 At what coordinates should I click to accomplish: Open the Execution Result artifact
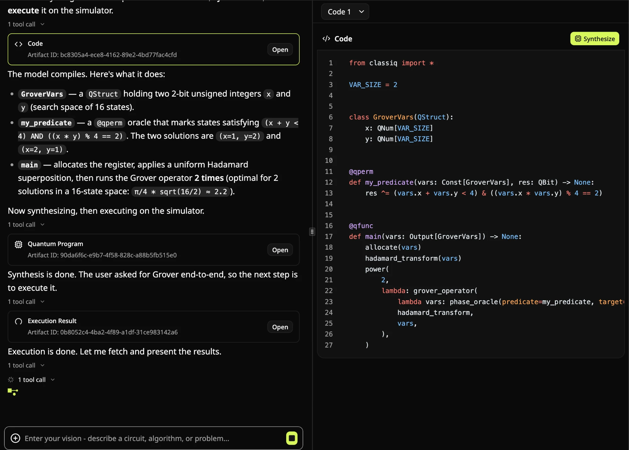pyautogui.click(x=280, y=327)
